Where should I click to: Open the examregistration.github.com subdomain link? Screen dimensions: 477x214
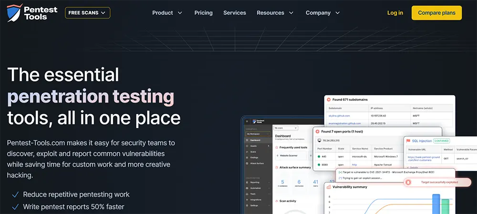345,123
